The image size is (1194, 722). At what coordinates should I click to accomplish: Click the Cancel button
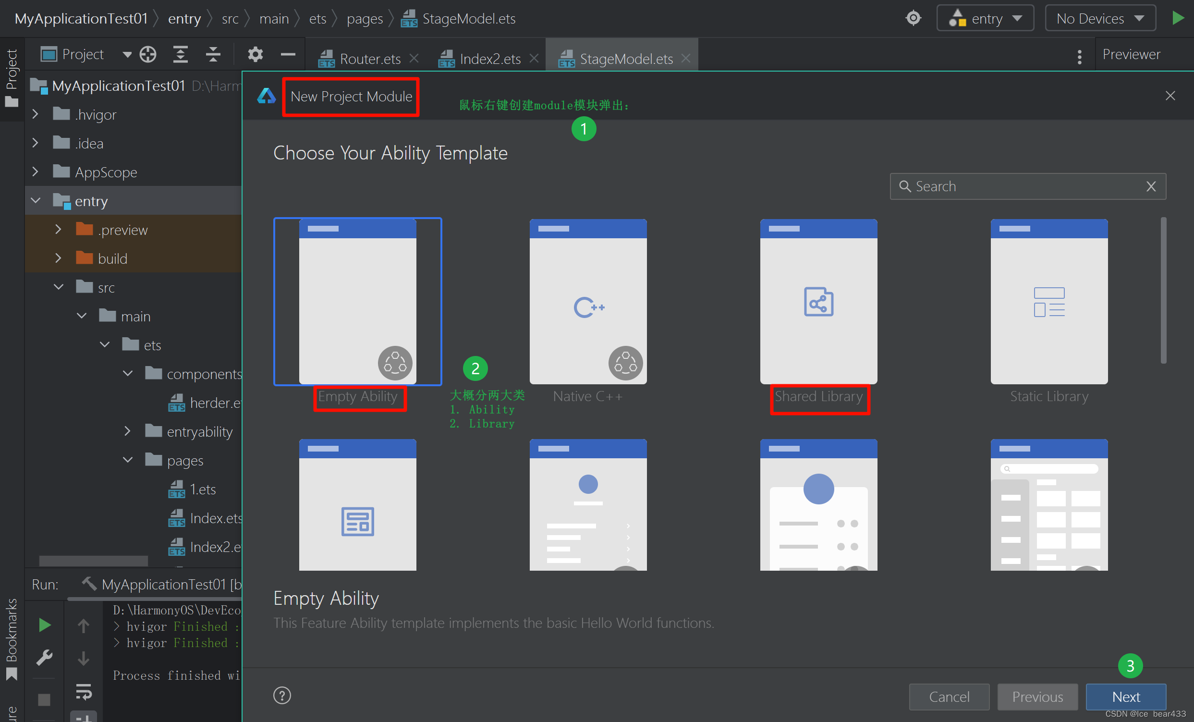click(x=949, y=697)
